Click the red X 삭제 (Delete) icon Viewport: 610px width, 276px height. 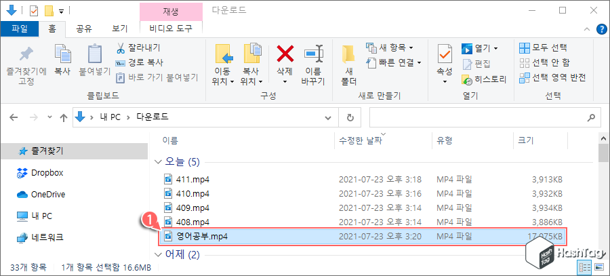pyautogui.click(x=285, y=54)
